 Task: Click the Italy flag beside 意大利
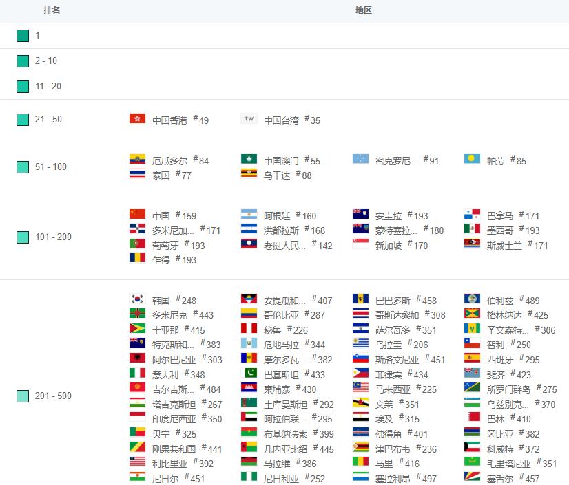point(137,373)
